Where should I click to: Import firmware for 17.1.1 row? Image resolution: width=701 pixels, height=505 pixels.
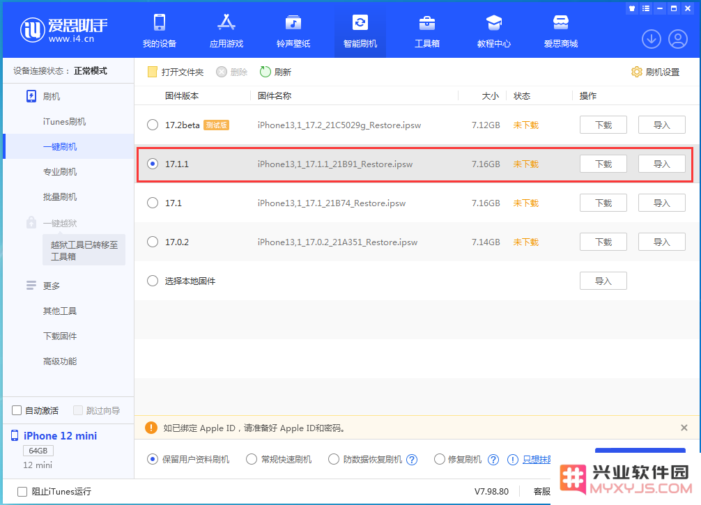(662, 164)
